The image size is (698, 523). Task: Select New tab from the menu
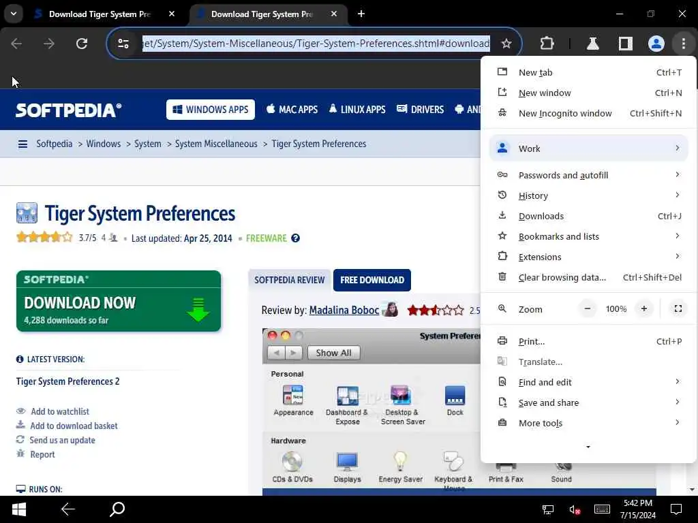coord(588,72)
